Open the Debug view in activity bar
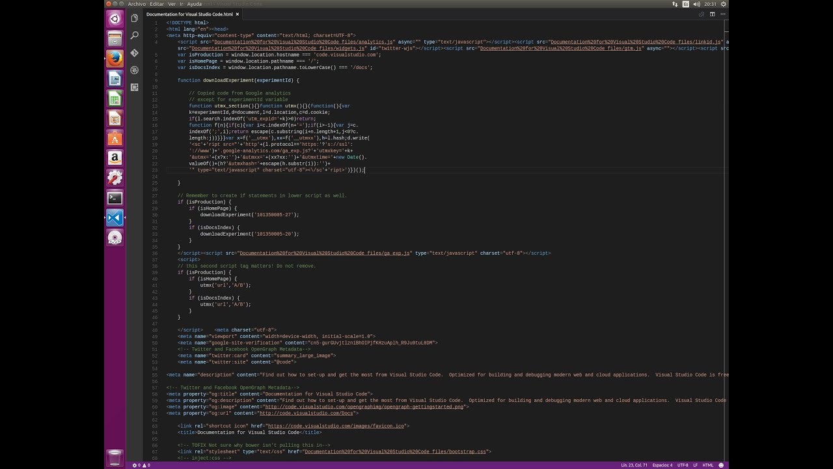The width and height of the screenshot is (833, 469). coord(135,70)
